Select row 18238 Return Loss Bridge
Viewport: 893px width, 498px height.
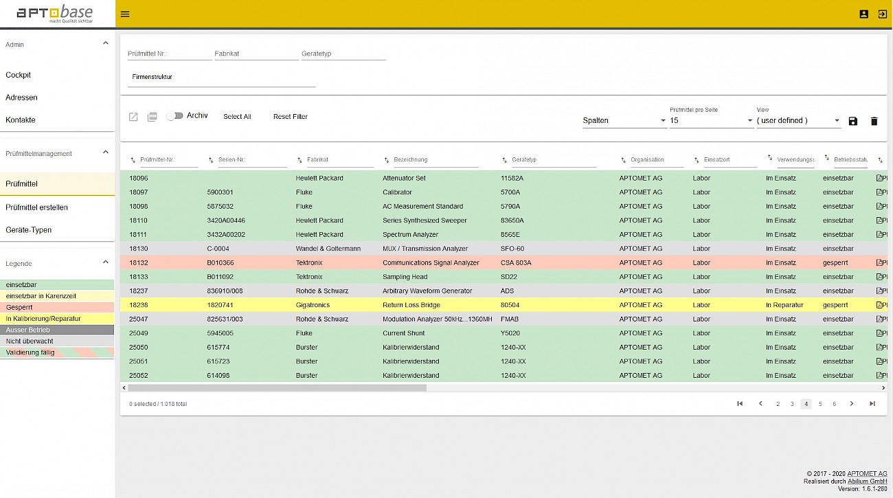coord(504,305)
